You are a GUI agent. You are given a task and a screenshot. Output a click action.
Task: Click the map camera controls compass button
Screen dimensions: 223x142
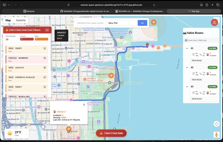tap(216, 124)
